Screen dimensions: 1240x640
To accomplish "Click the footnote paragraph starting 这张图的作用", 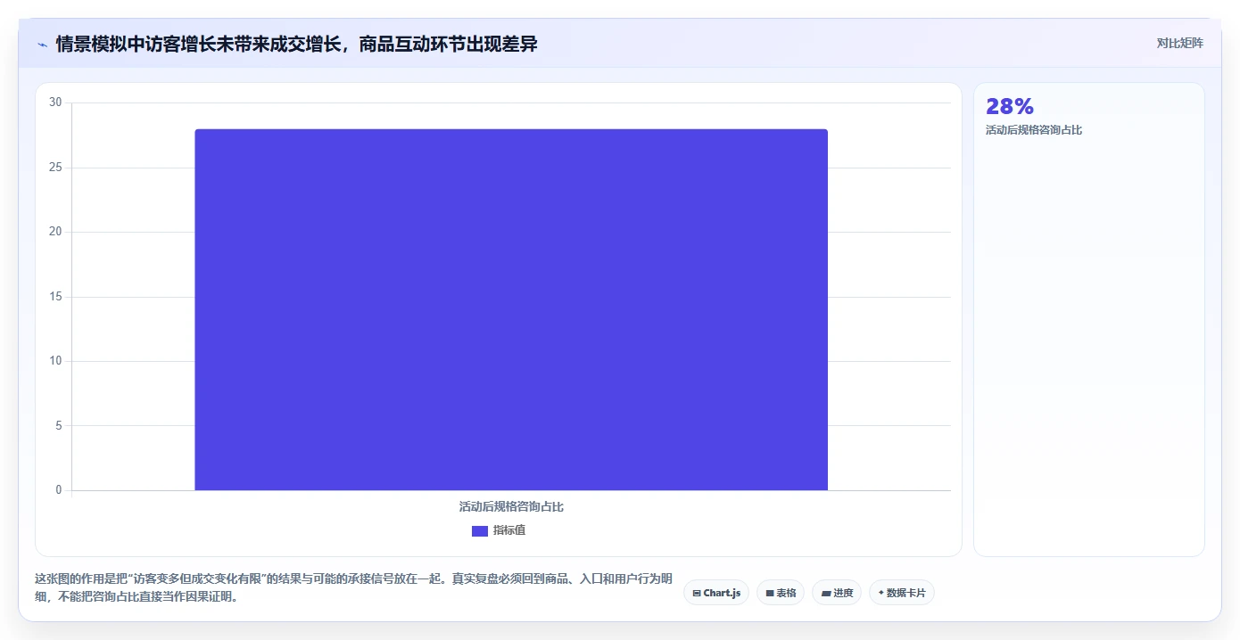I will tap(353, 588).
